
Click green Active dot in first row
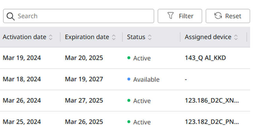129,58
